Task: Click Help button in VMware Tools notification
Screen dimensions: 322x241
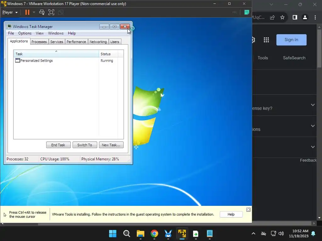Action: coord(231,214)
